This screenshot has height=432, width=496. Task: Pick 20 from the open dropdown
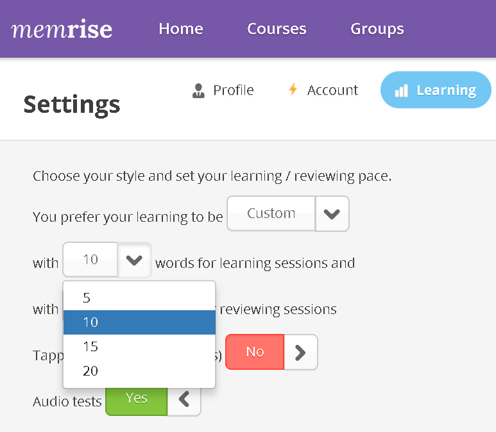click(139, 370)
